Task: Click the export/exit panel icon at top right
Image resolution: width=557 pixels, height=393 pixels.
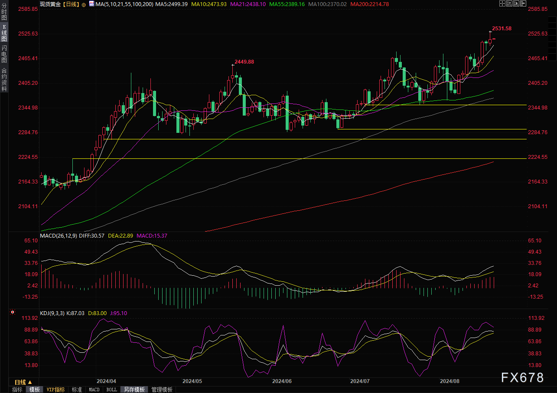Action: click(x=524, y=3)
